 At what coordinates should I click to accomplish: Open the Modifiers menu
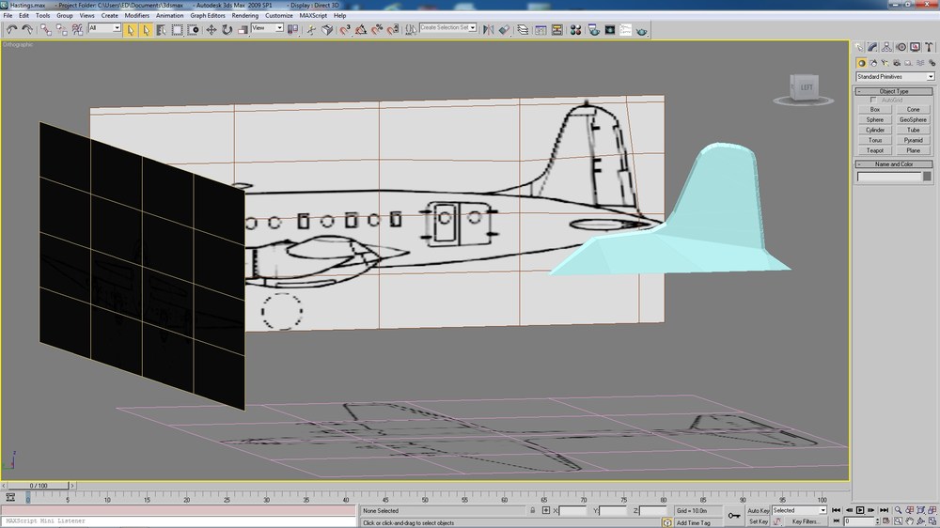point(136,16)
